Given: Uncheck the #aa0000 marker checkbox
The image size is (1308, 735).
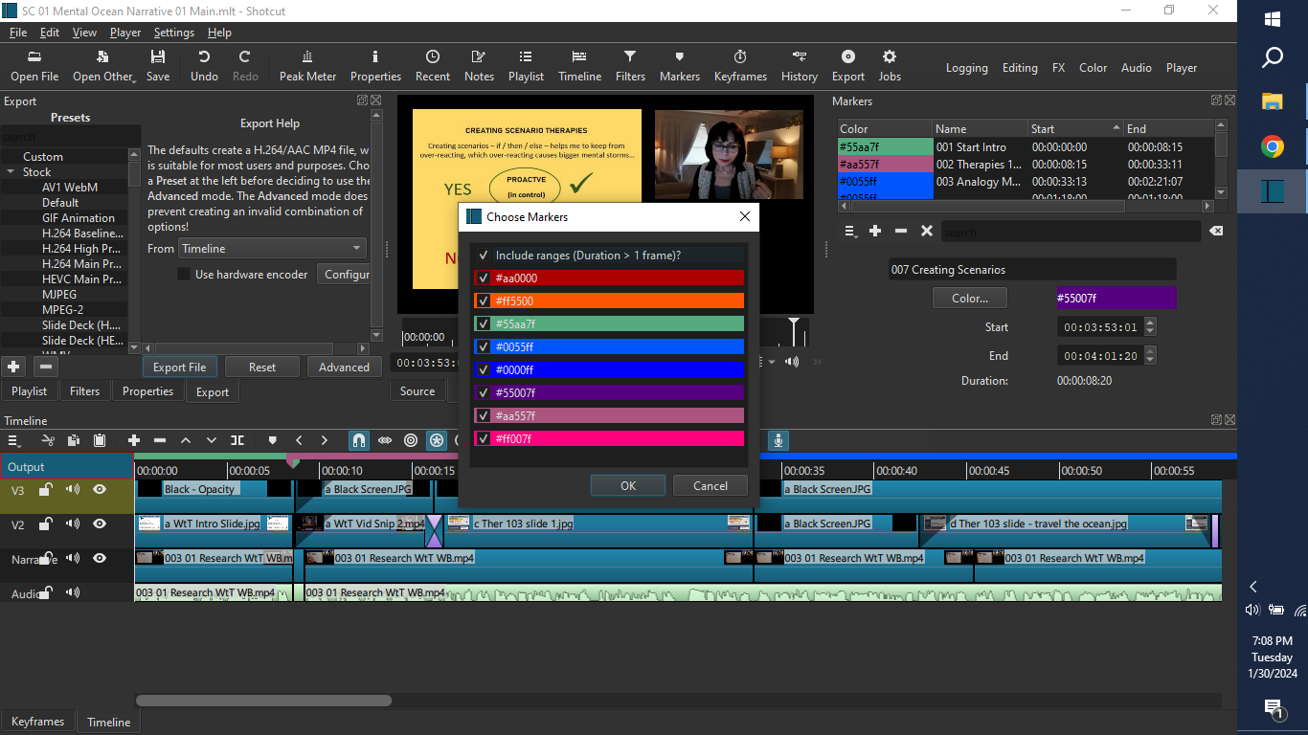Looking at the screenshot, I should coord(484,278).
